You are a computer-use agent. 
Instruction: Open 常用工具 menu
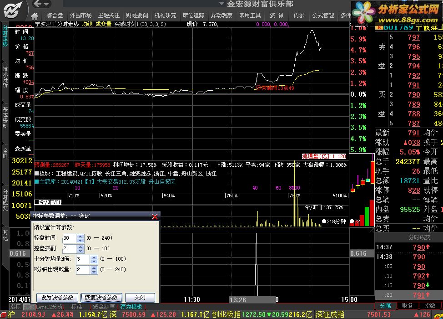[x=250, y=15]
